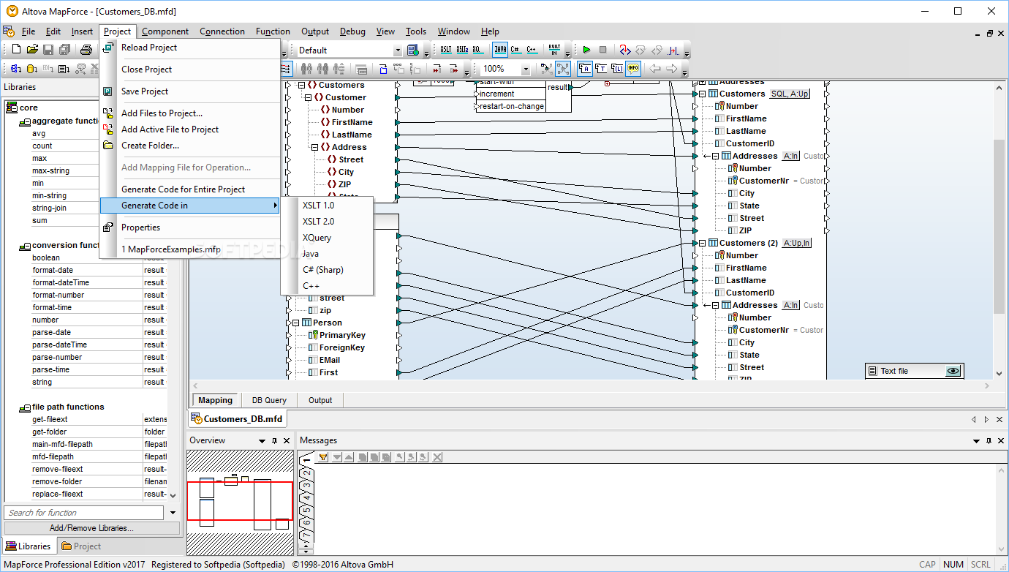The width and height of the screenshot is (1009, 572).
Task: Choose Properties in Project menu
Action: 190,227
